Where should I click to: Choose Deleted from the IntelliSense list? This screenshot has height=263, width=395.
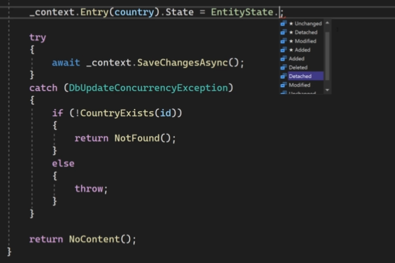[x=298, y=67]
